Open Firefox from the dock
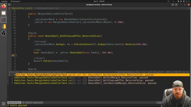The image size is (191, 107). [x=4, y=6]
